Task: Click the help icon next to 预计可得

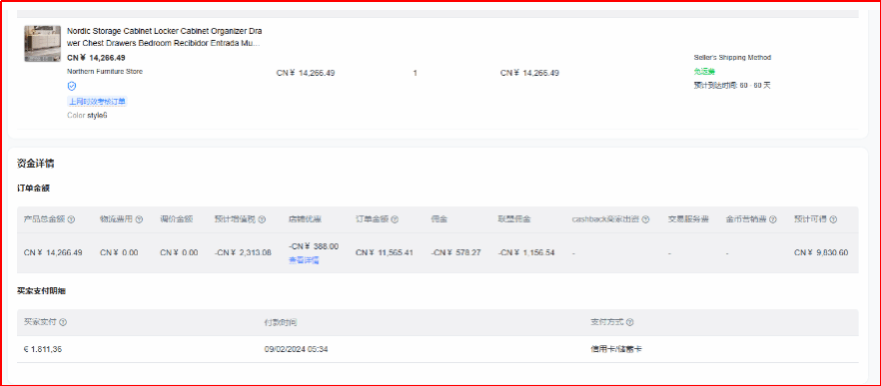Action: click(x=833, y=219)
